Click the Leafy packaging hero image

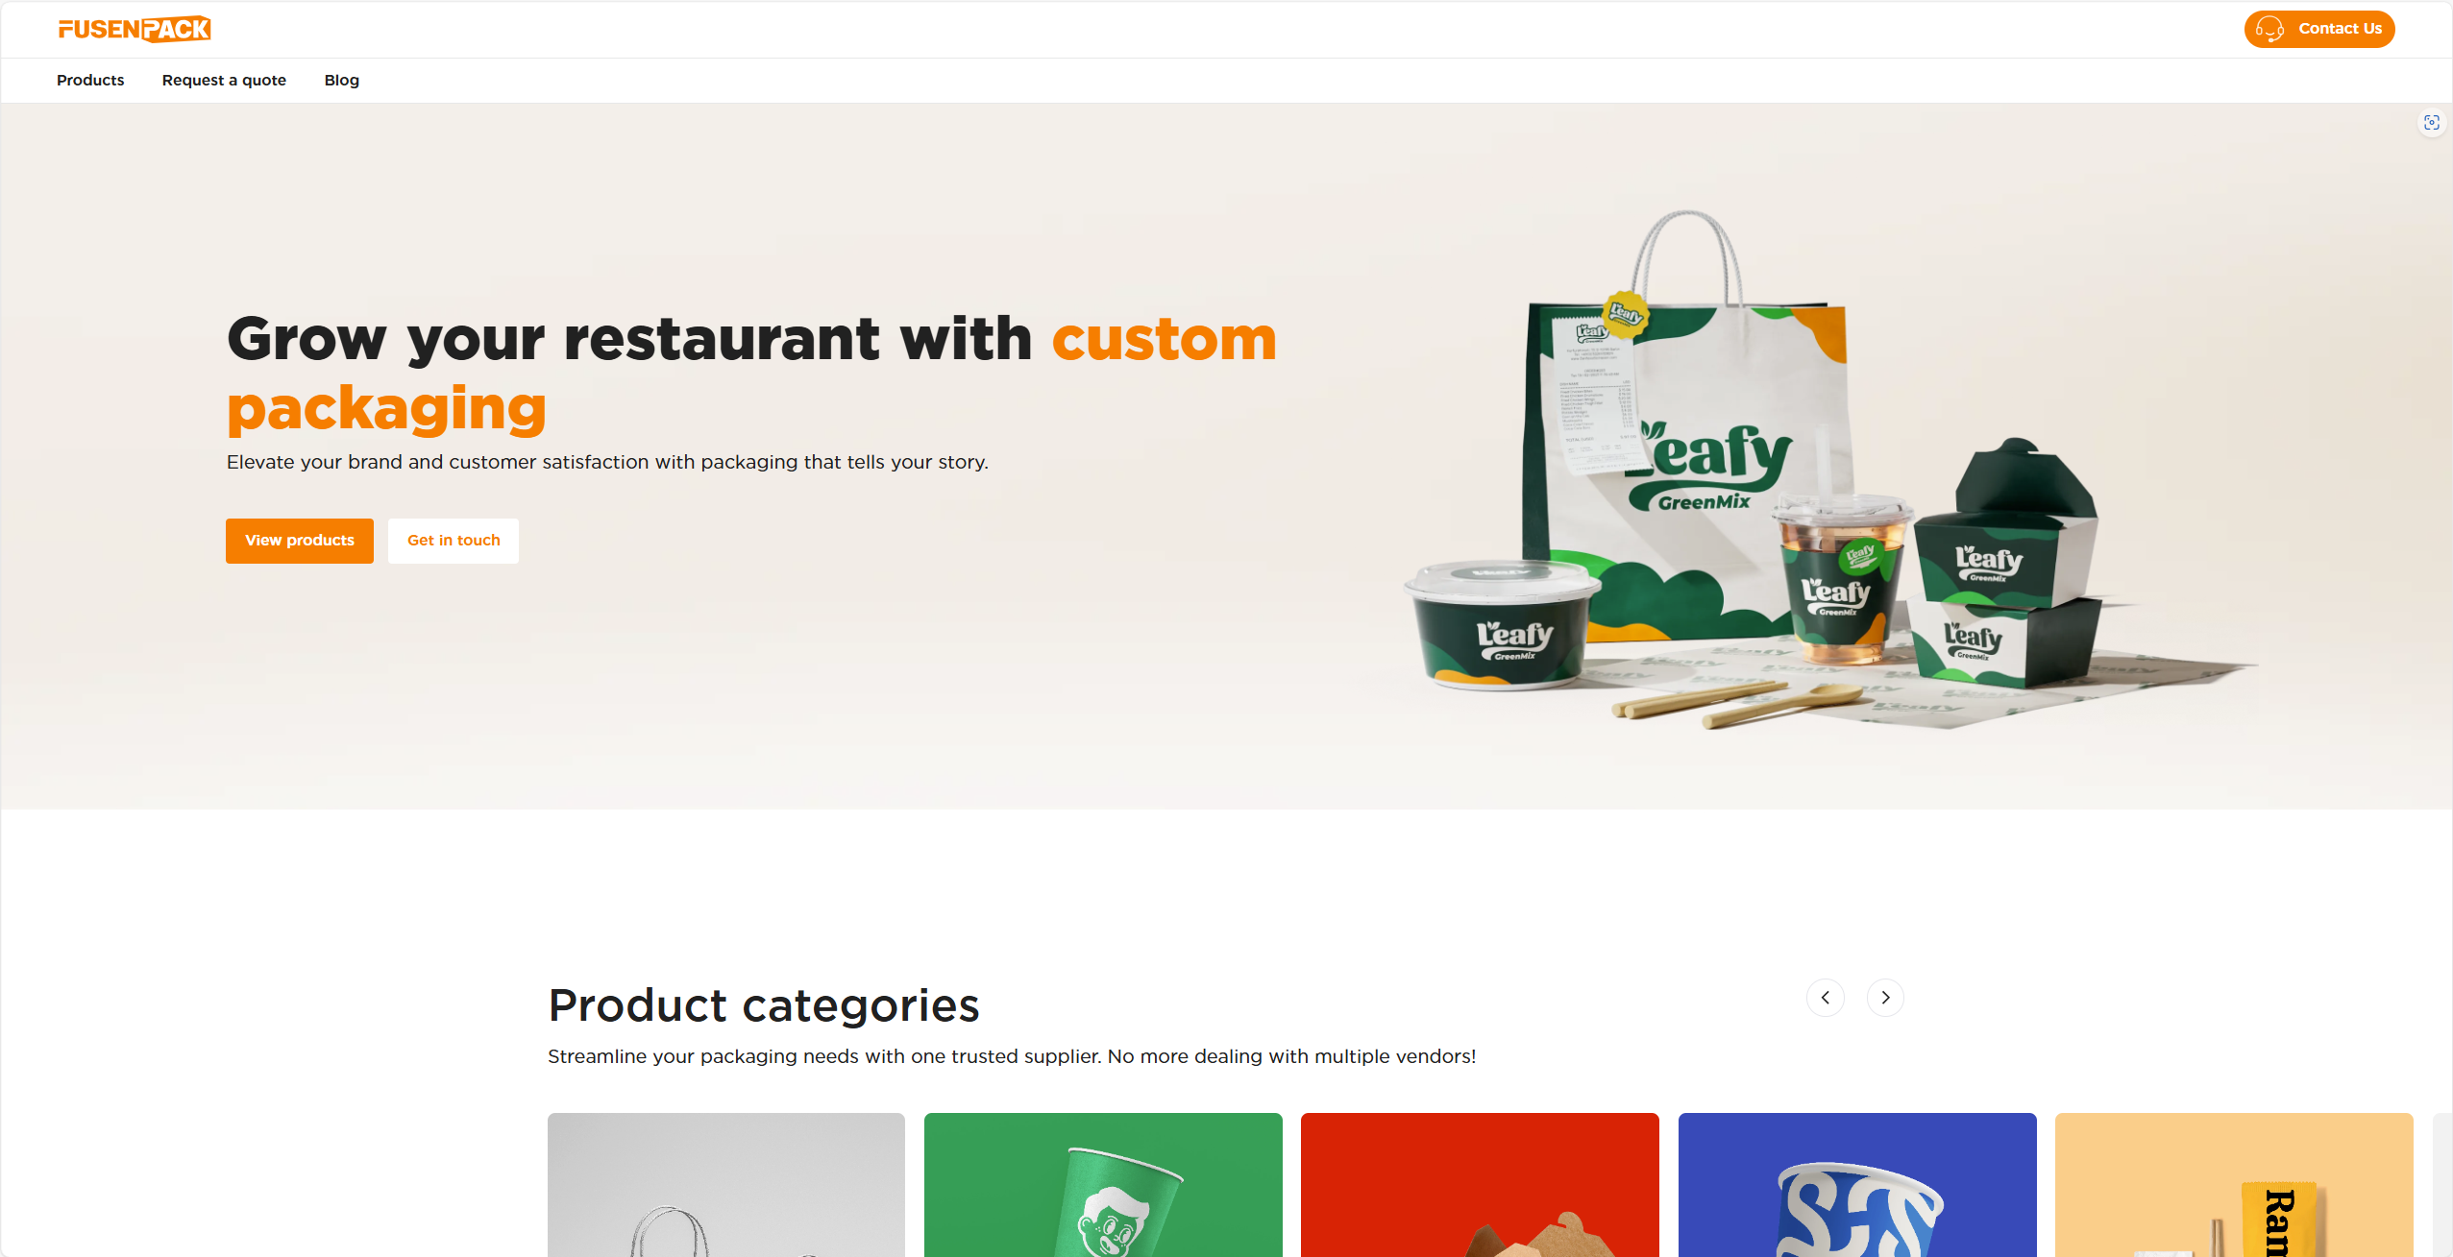pyautogui.click(x=1826, y=471)
